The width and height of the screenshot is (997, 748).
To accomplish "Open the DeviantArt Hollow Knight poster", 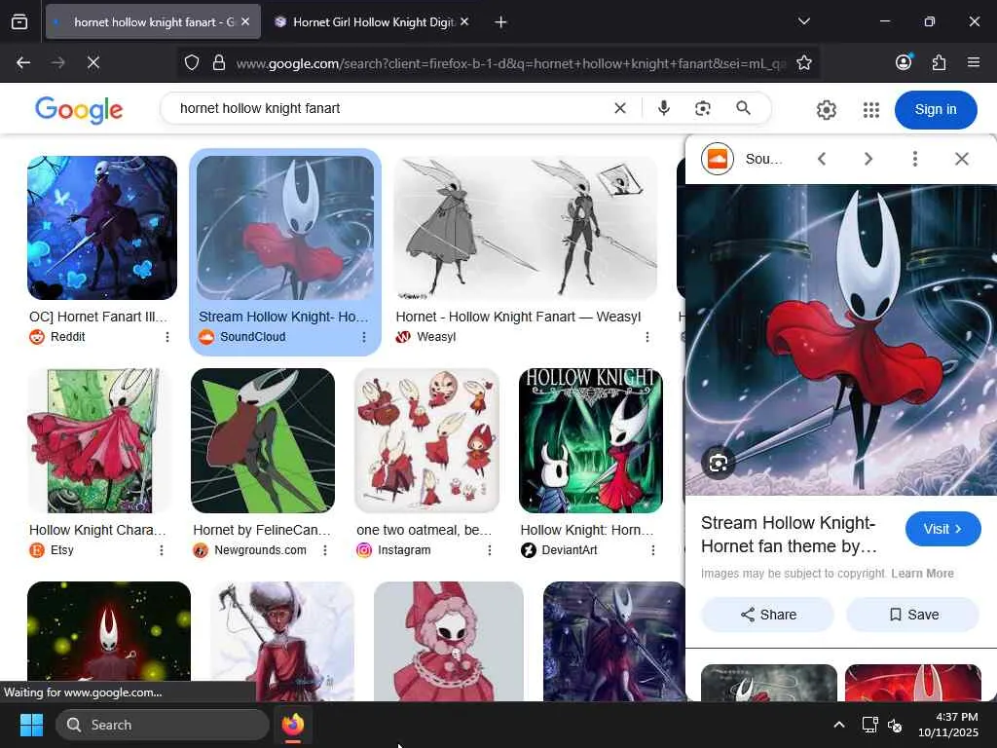I will click(x=591, y=440).
